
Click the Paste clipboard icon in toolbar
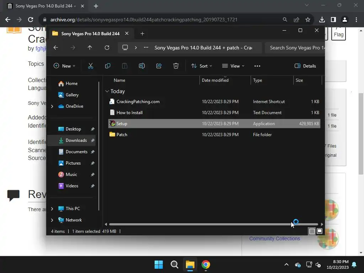click(125, 66)
